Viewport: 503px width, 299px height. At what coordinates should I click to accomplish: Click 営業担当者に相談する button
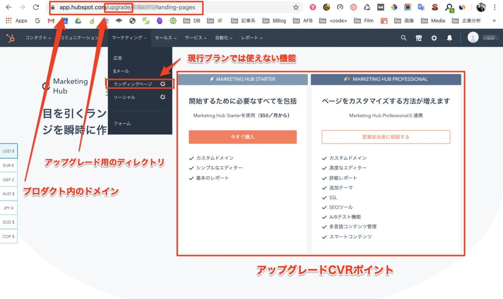point(386,137)
